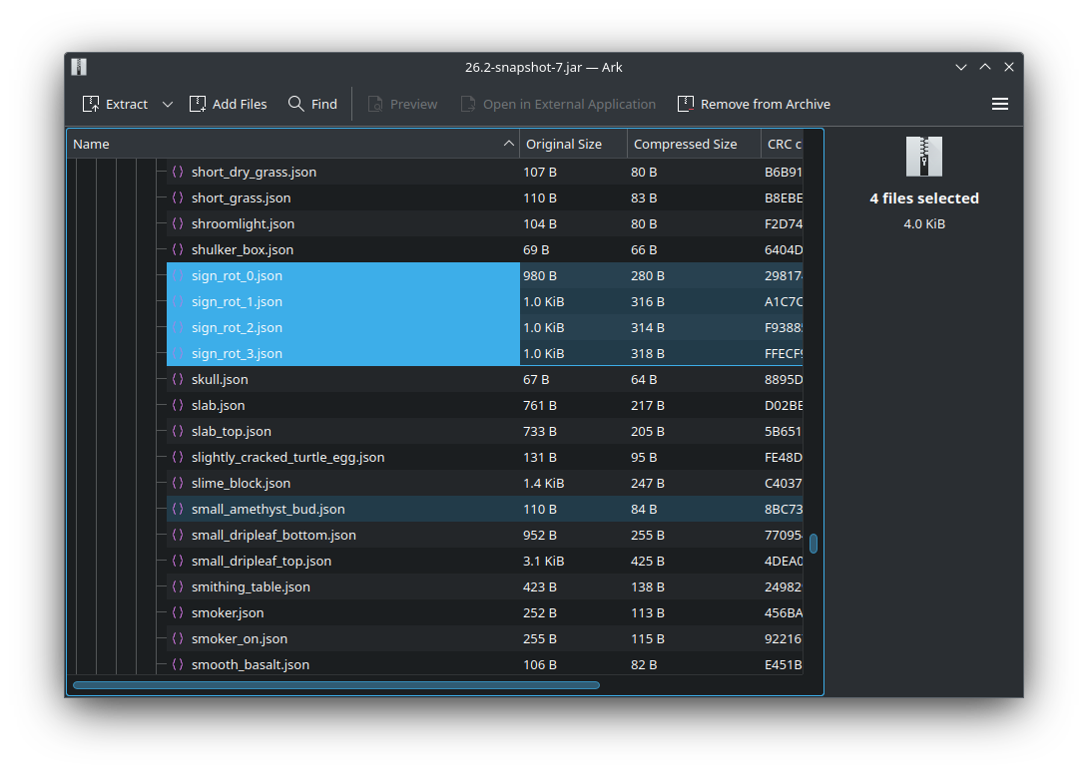Sort by Name column header
The height and width of the screenshot is (774, 1088).
point(293,144)
